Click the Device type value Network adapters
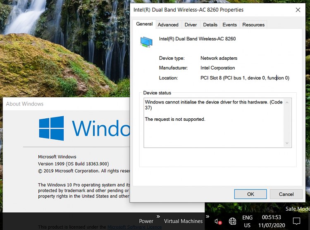310x230 pixels. [219, 58]
